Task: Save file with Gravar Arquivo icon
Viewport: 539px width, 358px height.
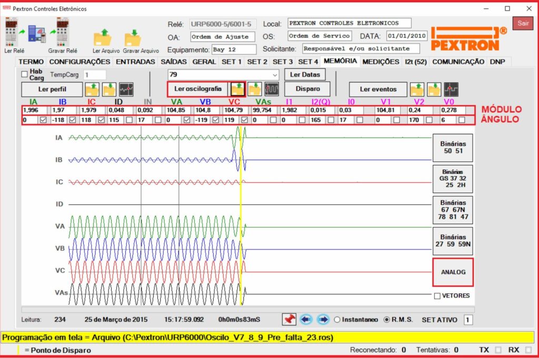Action: tap(133, 37)
